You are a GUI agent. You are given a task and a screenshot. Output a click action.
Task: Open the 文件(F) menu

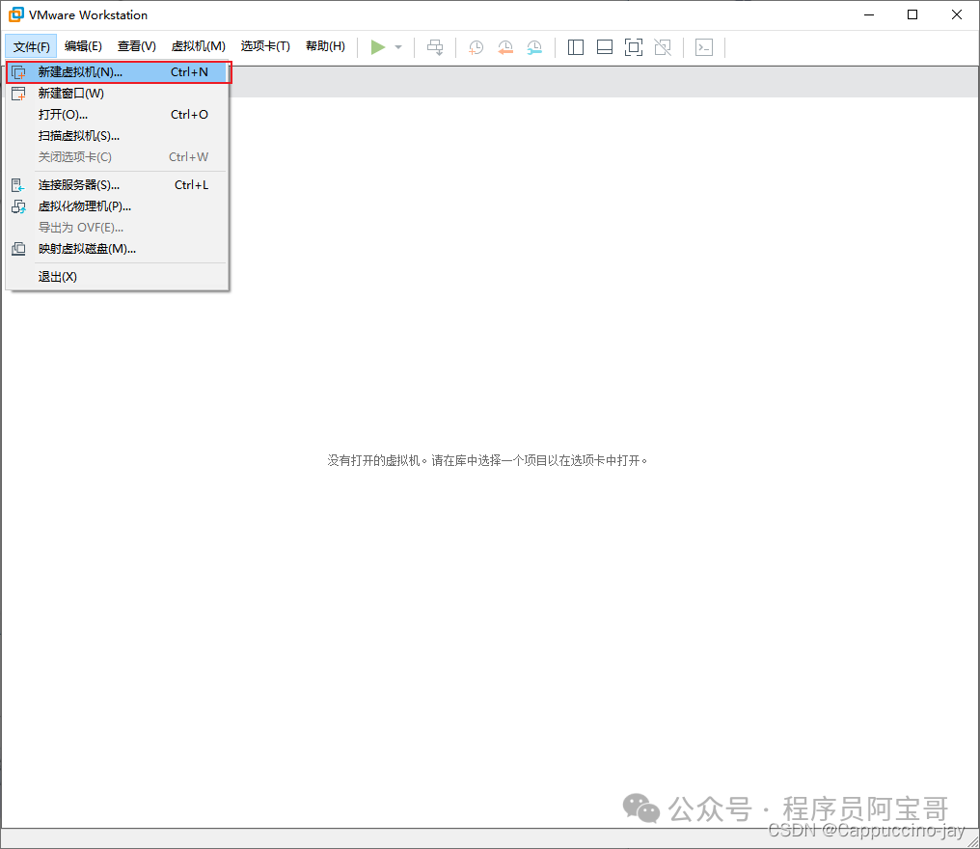point(31,47)
